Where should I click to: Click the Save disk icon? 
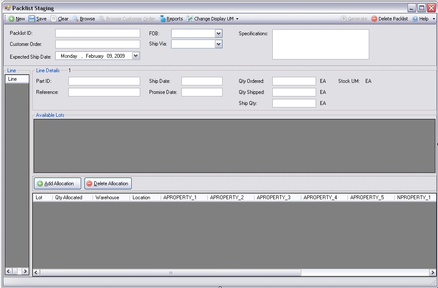tap(32, 19)
